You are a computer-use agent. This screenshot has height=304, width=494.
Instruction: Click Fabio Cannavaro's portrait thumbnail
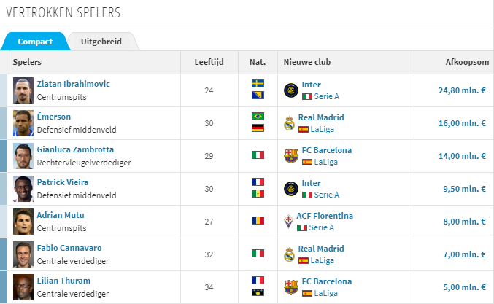pos(23,254)
